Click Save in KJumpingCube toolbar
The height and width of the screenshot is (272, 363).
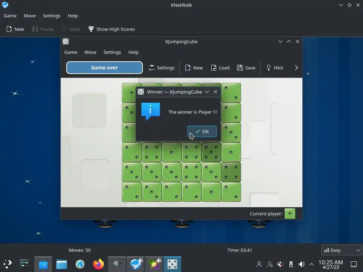coord(246,68)
